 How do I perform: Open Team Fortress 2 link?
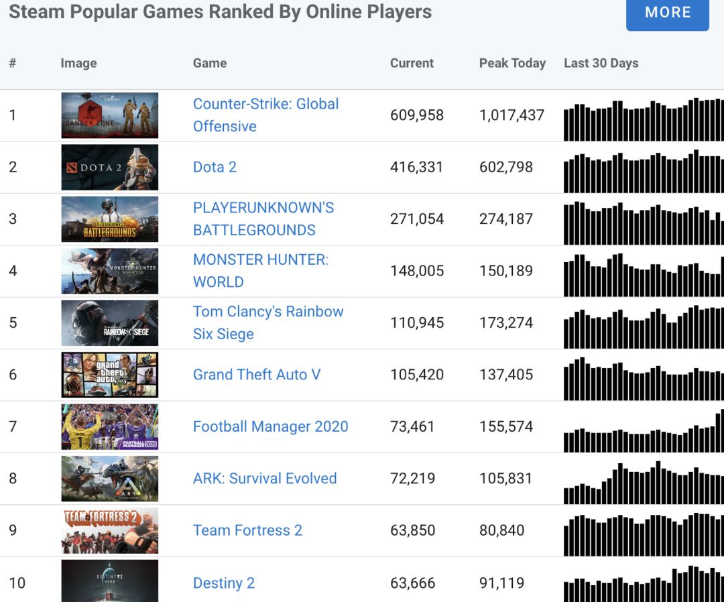click(247, 530)
